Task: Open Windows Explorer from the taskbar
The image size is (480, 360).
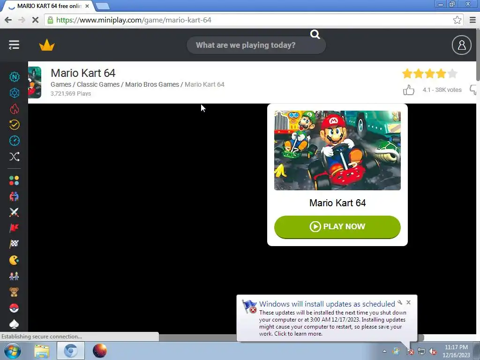Action: click(x=42, y=351)
